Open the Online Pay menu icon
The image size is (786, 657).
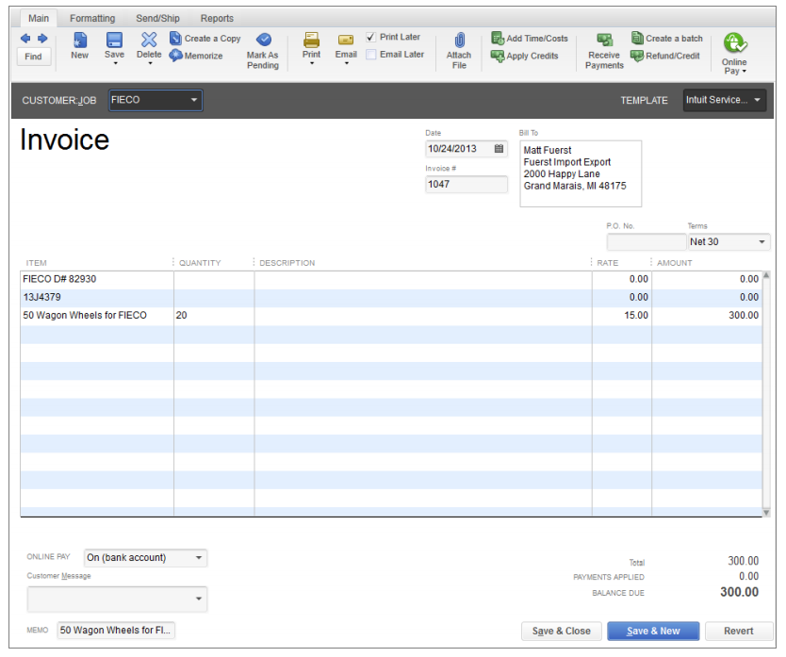tap(734, 43)
